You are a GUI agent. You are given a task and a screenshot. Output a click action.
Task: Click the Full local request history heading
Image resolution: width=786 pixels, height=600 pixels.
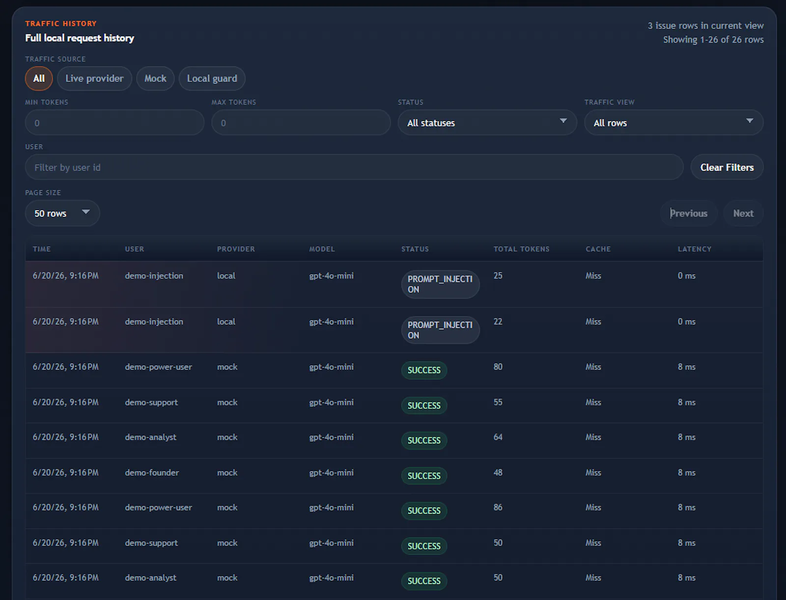pyautogui.click(x=80, y=38)
